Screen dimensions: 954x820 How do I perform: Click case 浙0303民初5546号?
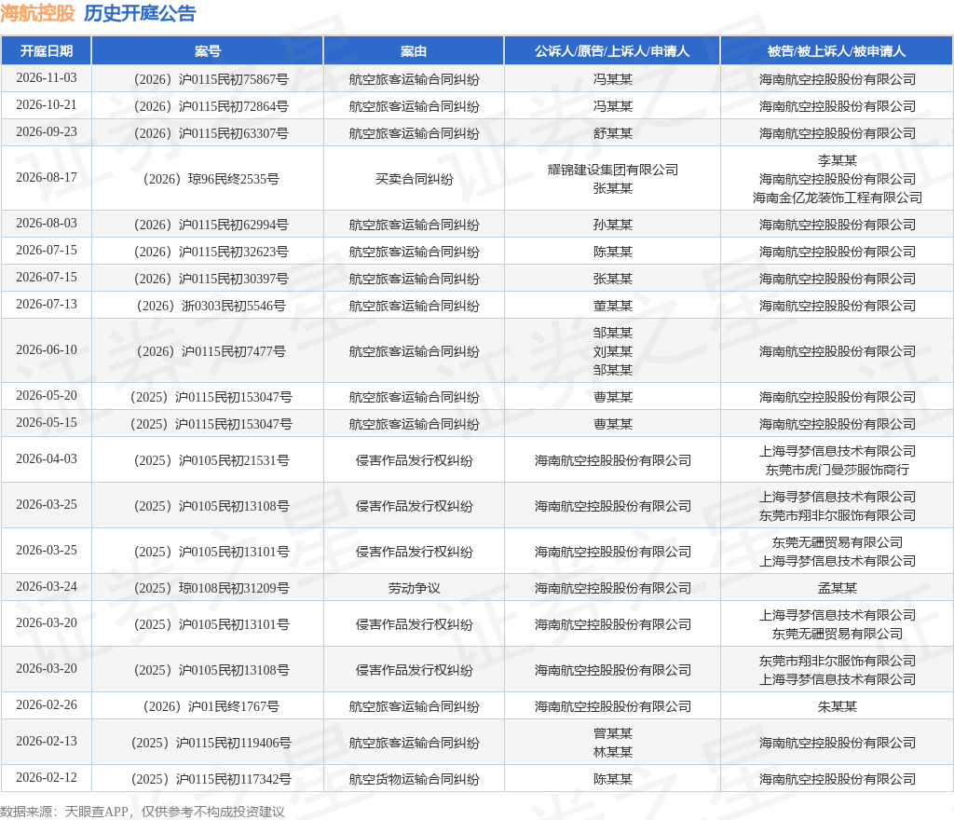point(211,306)
